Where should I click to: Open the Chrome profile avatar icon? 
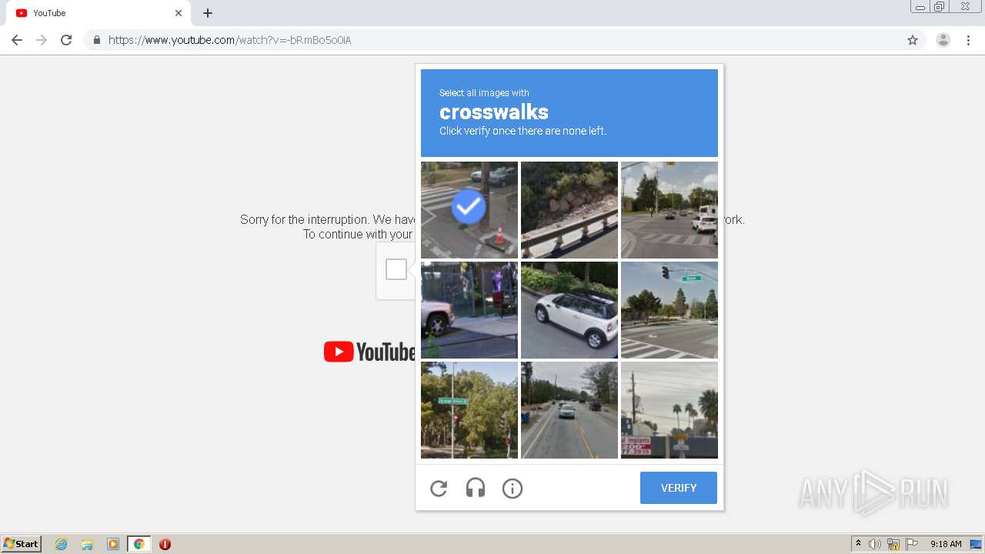pos(943,40)
